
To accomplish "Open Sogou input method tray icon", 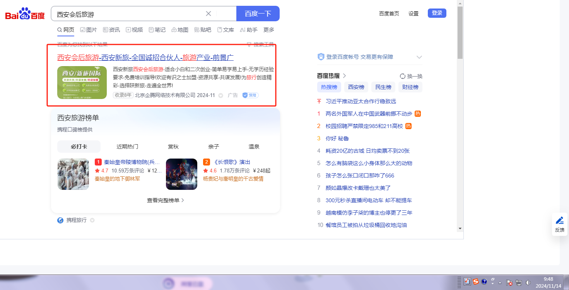I will [x=476, y=281].
